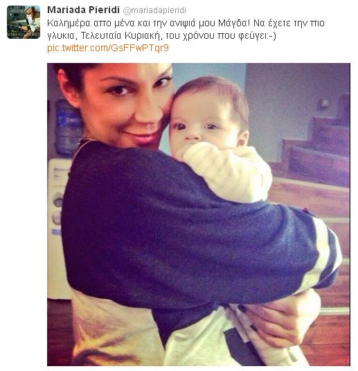This screenshot has height=371, width=358.
Task: Click the water cooler bottle in the photo
Action: [x=67, y=127]
